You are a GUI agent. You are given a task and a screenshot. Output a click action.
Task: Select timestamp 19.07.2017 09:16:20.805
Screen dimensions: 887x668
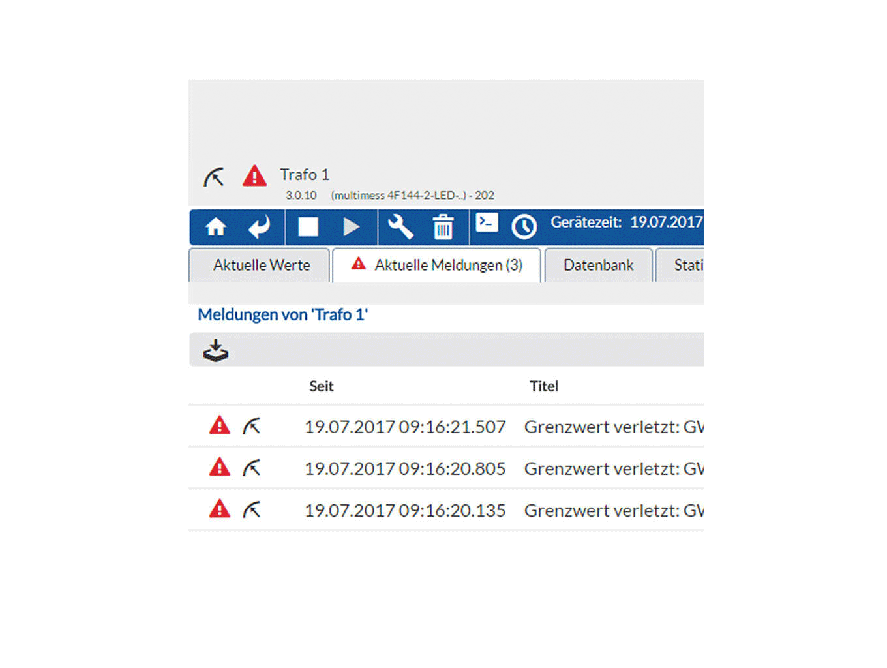coord(405,468)
